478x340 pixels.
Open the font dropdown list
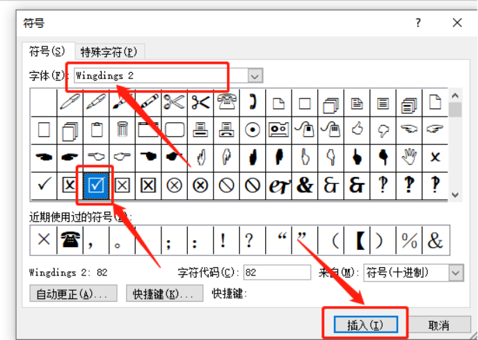click(255, 76)
